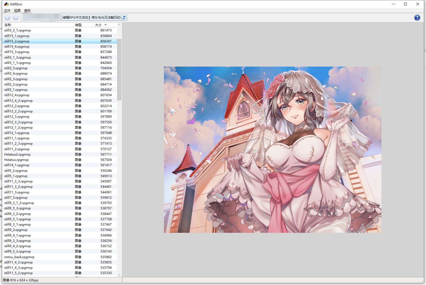The height and width of the screenshot is (285, 426).
Task: Select file still12_4_2.rpgmvp
Action: coord(59,101)
